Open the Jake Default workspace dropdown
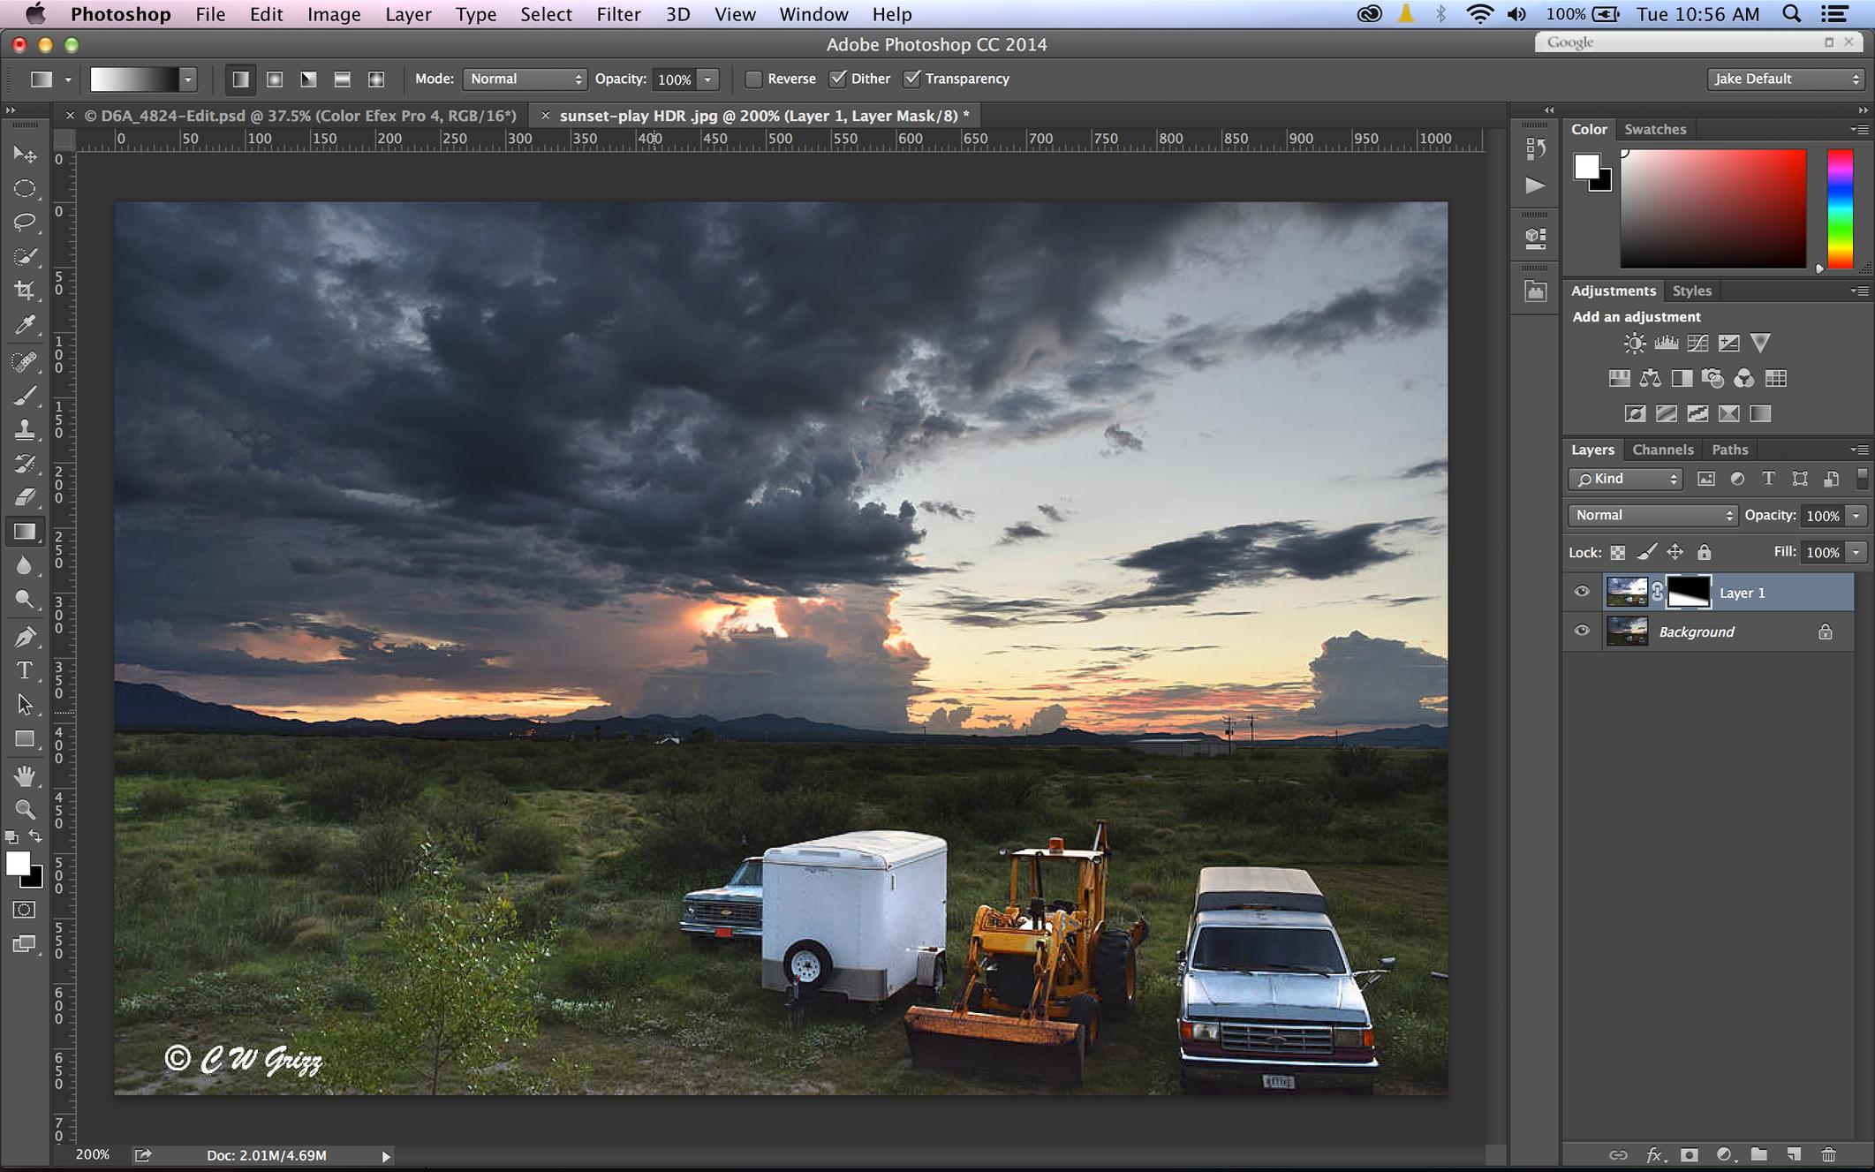The image size is (1875, 1172). (1786, 79)
